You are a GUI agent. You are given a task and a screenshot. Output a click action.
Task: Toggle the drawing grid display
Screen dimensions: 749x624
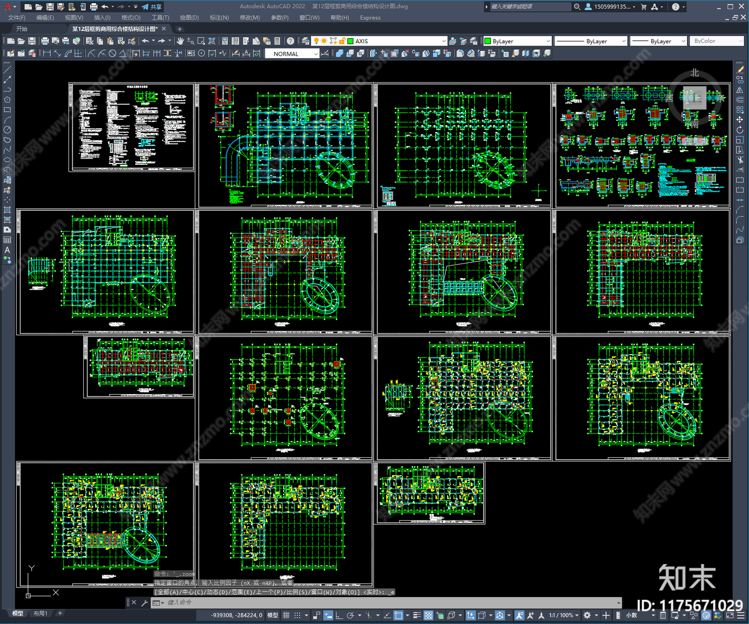286,615
